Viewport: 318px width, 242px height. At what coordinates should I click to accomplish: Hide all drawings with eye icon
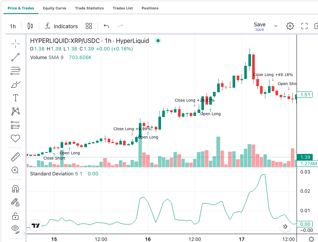click(x=15, y=229)
